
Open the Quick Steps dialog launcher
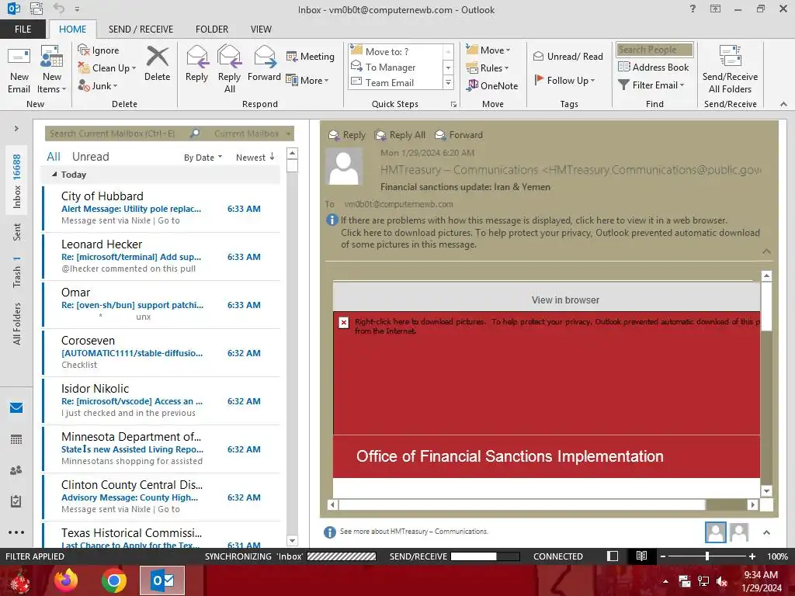point(453,104)
